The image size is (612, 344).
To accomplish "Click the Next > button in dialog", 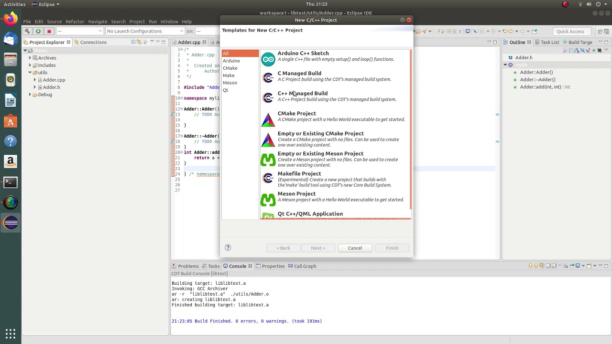I will tap(318, 248).
